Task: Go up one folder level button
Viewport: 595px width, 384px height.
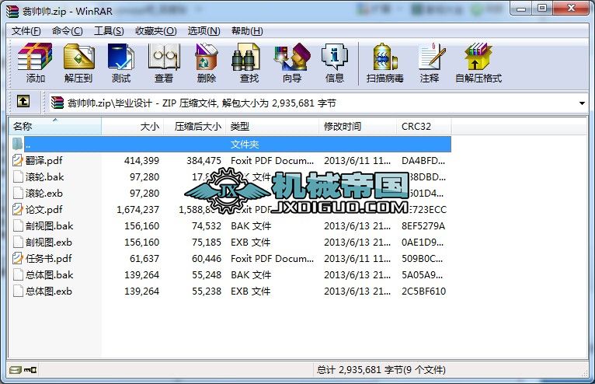Action: [23, 101]
